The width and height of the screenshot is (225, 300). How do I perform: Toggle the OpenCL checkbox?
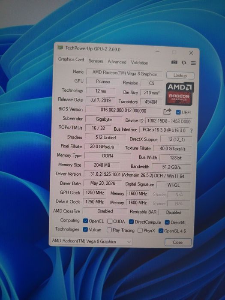point(86,221)
